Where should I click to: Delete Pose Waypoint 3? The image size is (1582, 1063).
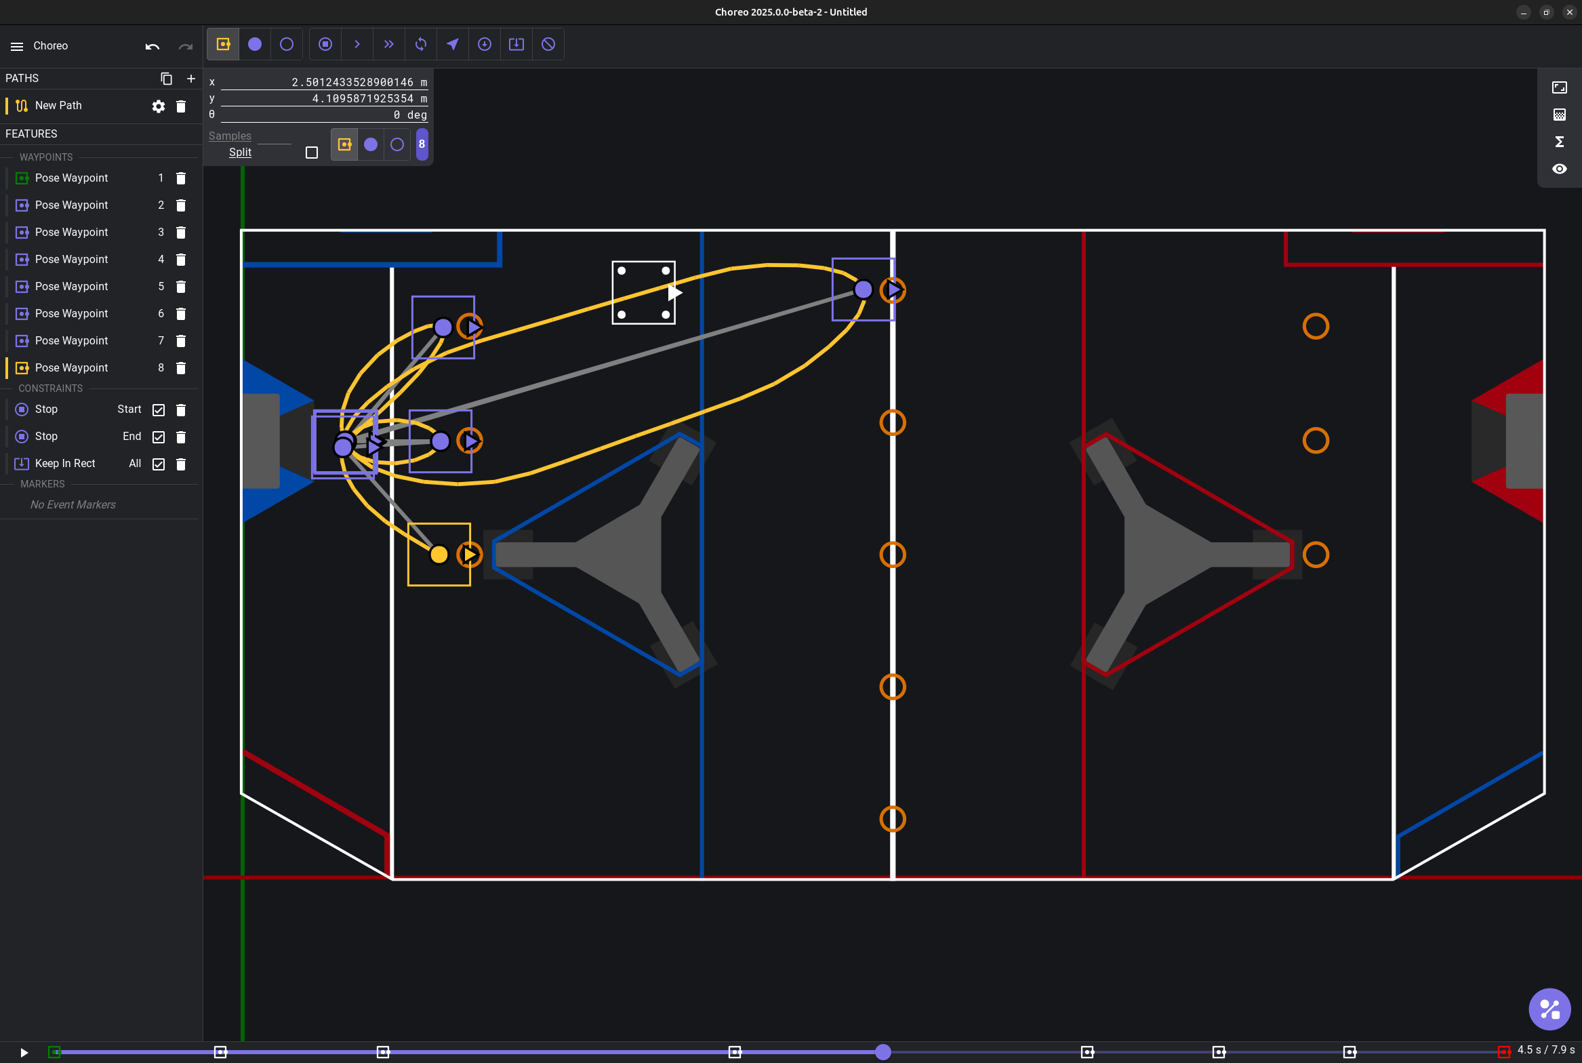click(180, 232)
